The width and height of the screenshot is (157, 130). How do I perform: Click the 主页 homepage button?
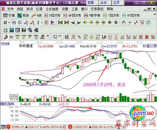pyautogui.click(x=118, y=3)
